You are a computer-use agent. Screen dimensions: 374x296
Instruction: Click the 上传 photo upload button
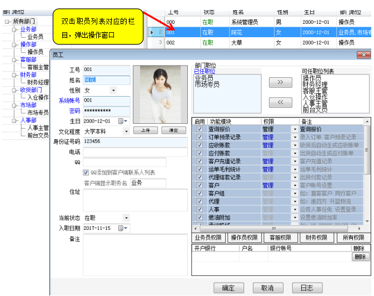coord(144,131)
